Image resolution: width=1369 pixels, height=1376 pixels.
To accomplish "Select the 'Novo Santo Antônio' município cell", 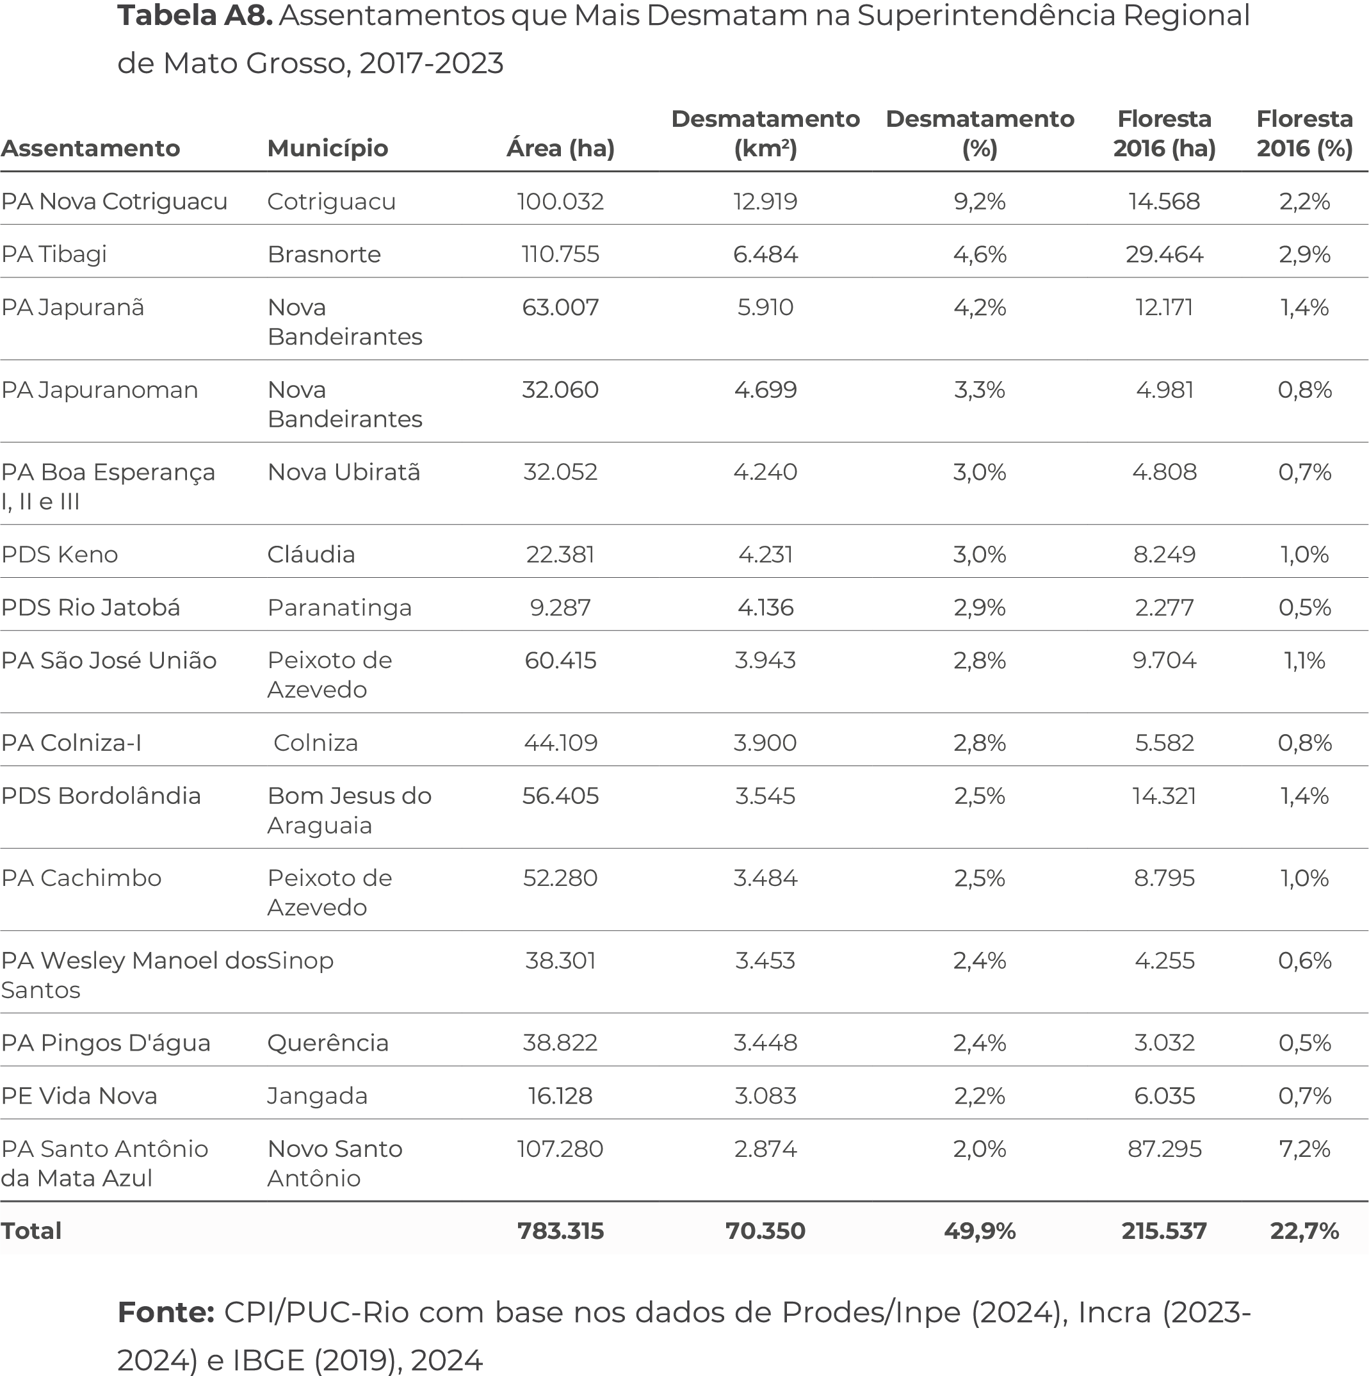I will [x=335, y=1164].
